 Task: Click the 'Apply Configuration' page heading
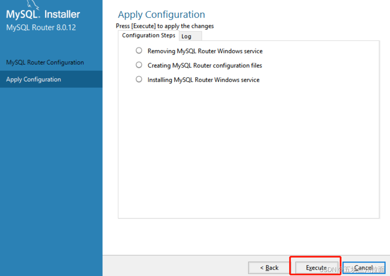pyautogui.click(x=161, y=15)
